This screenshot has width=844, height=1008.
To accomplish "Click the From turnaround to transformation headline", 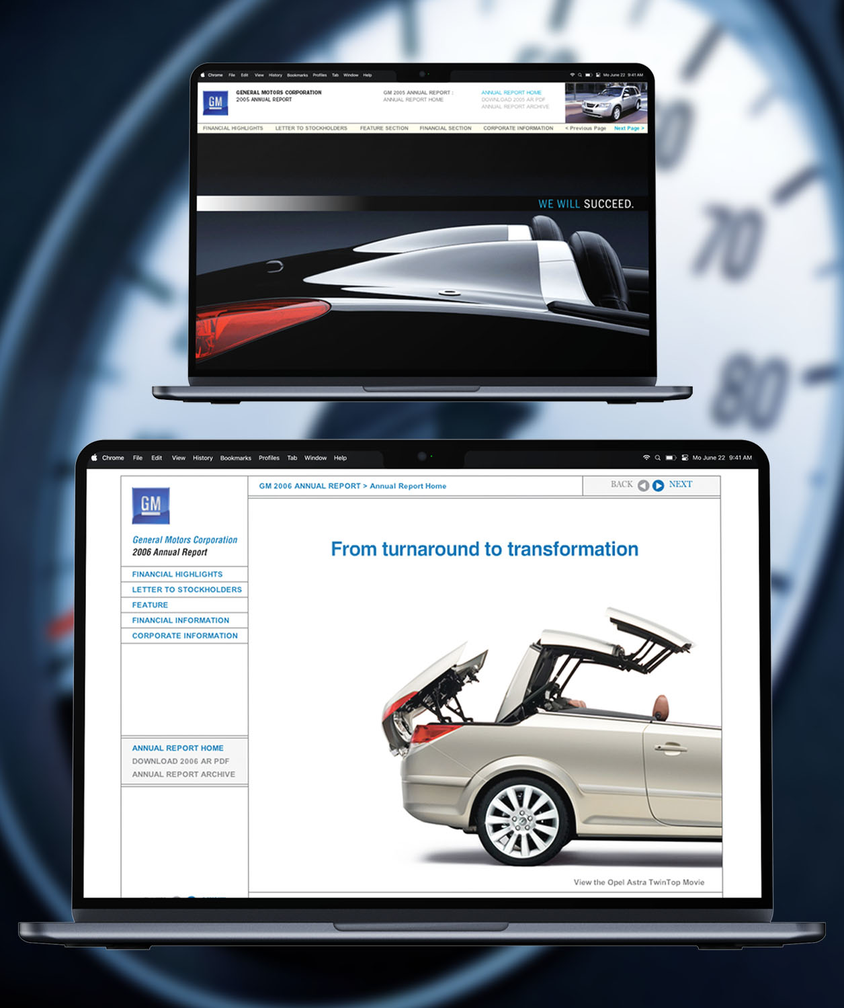I will (484, 549).
